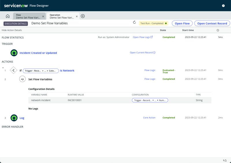Click the 5ms flow duration value
Viewport: 231px width, 163px height.
[x=220, y=37]
